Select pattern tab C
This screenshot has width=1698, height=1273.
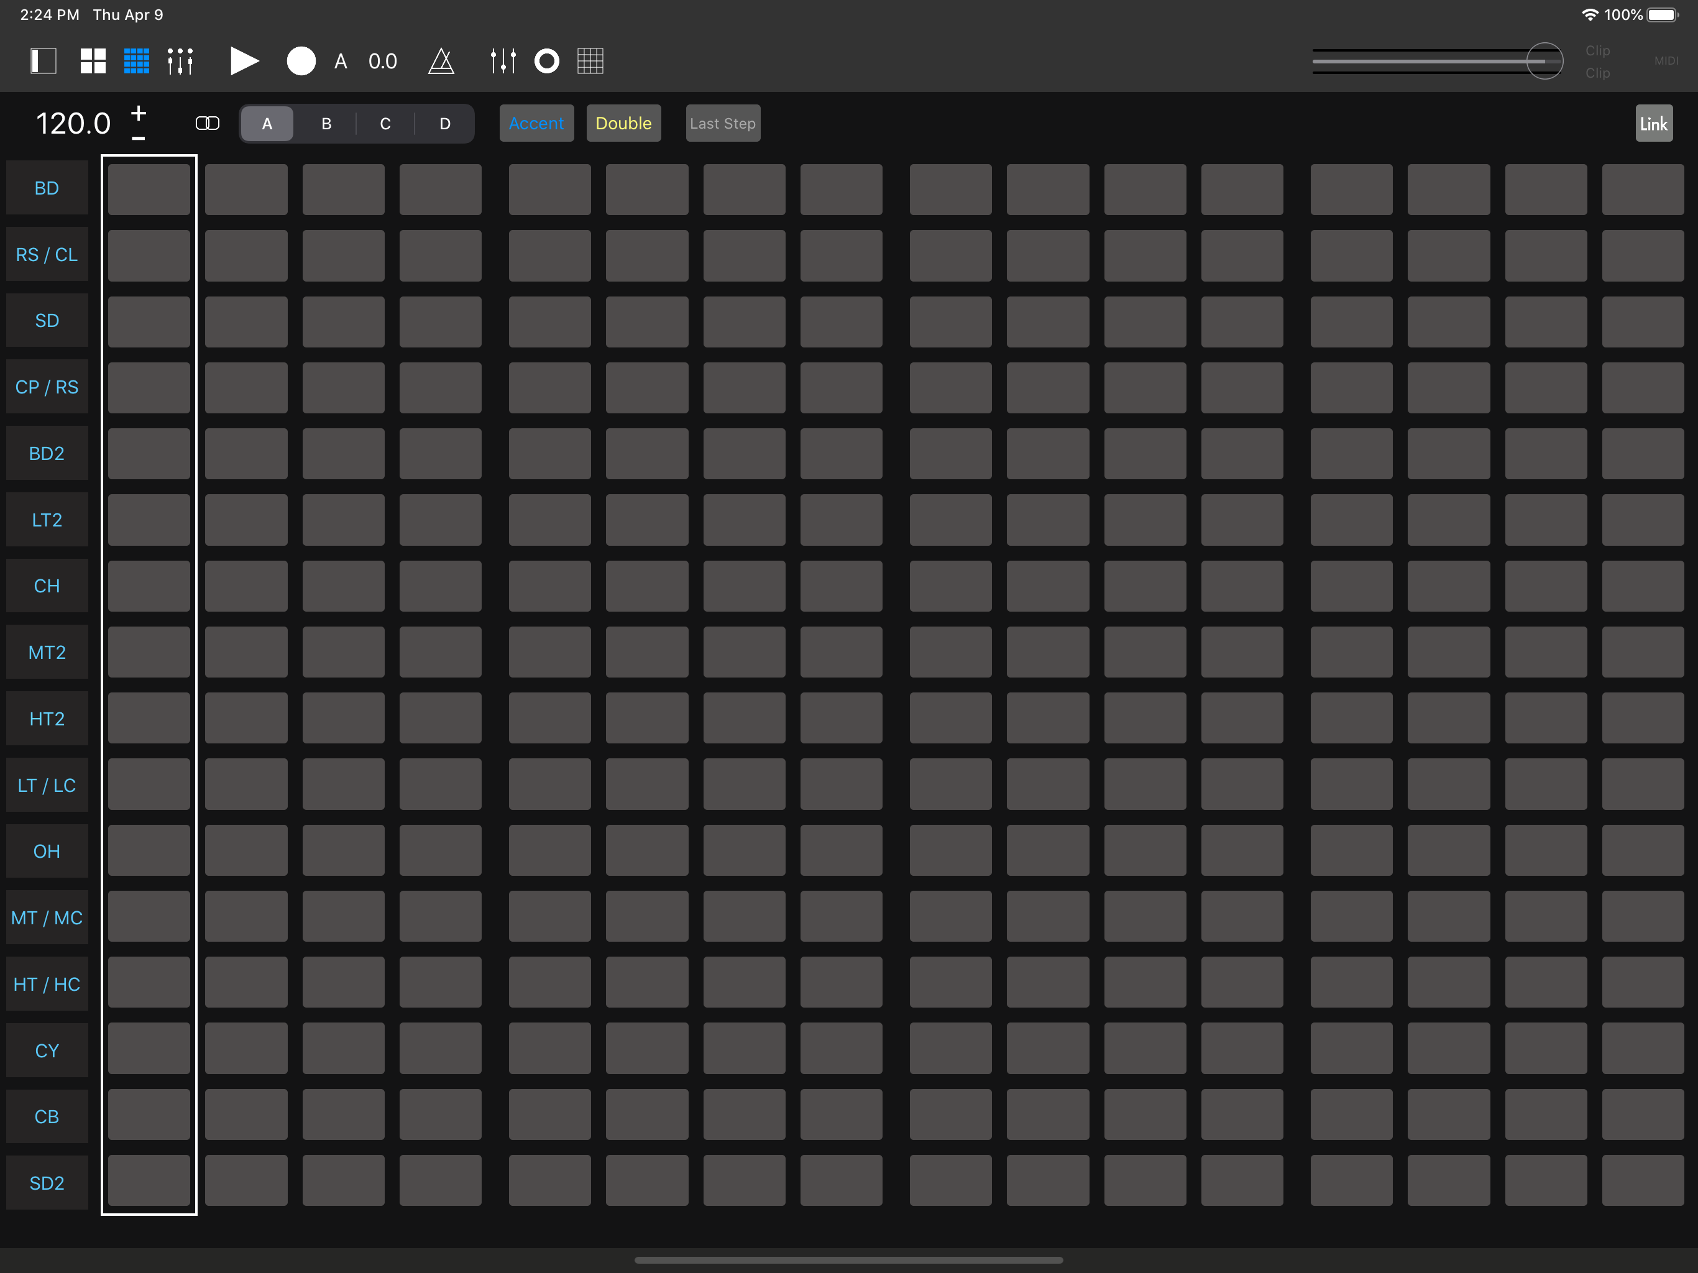(385, 124)
